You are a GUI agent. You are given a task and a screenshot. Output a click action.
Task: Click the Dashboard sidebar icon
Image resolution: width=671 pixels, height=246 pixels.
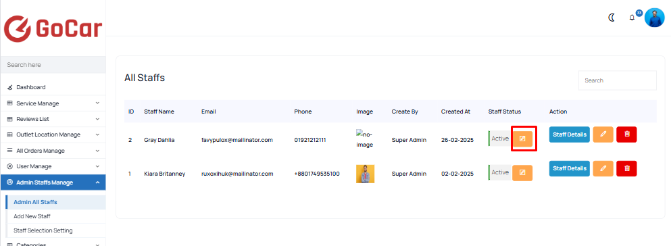(10, 87)
